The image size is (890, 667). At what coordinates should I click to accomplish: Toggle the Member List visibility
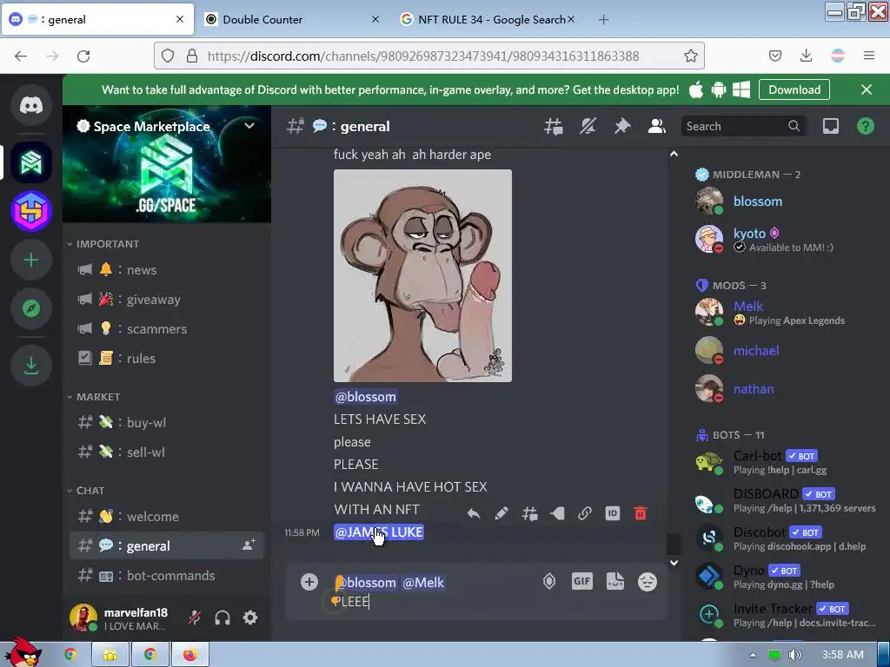tap(657, 126)
